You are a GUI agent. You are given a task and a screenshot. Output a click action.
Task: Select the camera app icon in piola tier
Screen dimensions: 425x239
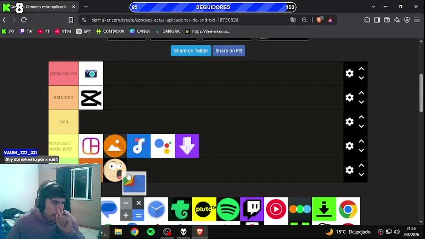click(91, 73)
